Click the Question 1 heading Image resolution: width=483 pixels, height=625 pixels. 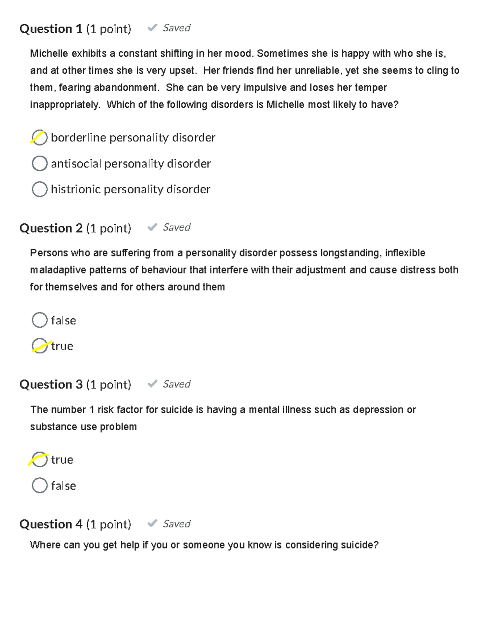tap(52, 28)
